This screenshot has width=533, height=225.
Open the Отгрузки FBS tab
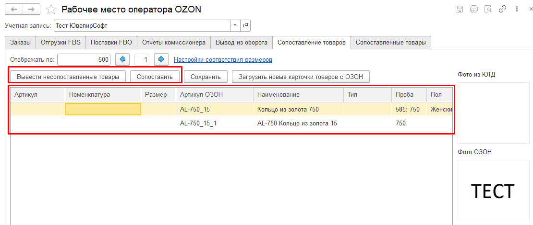[x=61, y=42]
